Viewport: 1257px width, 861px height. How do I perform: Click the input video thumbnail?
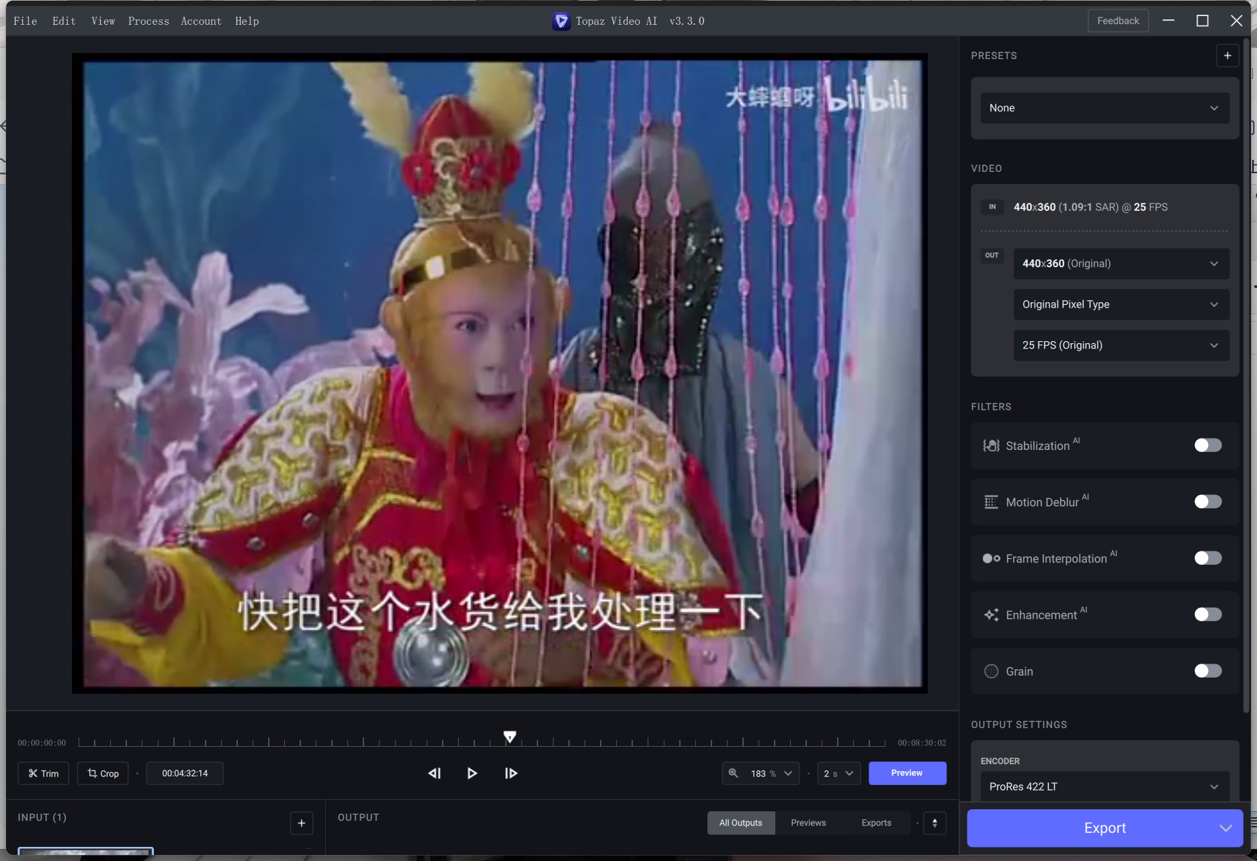pyautogui.click(x=86, y=852)
